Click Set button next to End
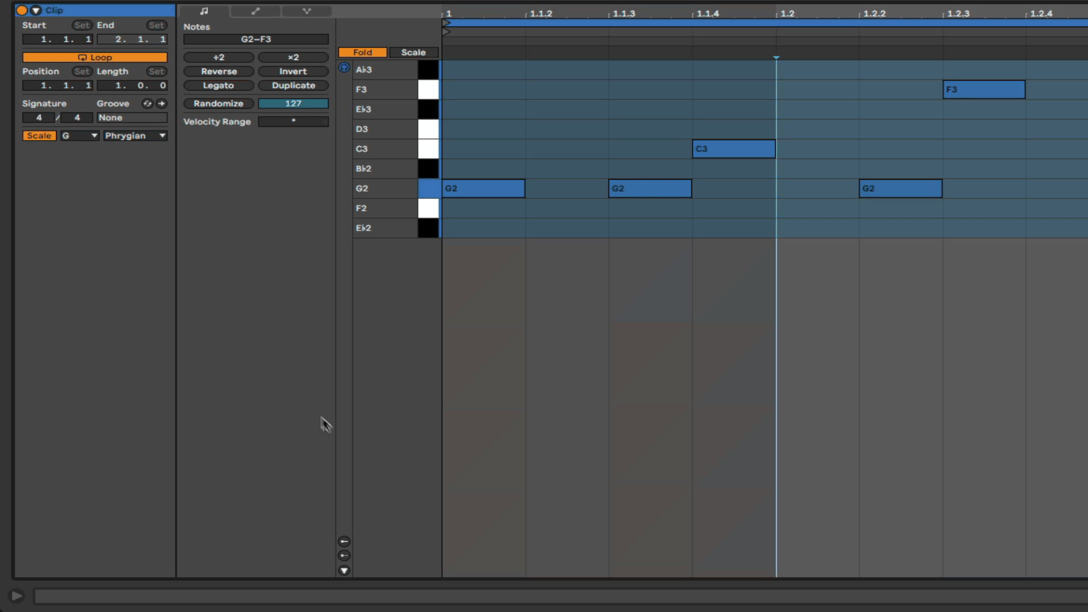This screenshot has width=1088, height=612. click(156, 25)
